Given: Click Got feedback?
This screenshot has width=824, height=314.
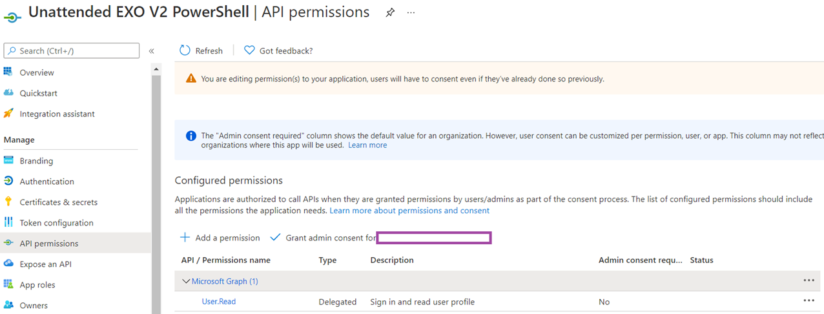Looking at the screenshot, I should [278, 50].
